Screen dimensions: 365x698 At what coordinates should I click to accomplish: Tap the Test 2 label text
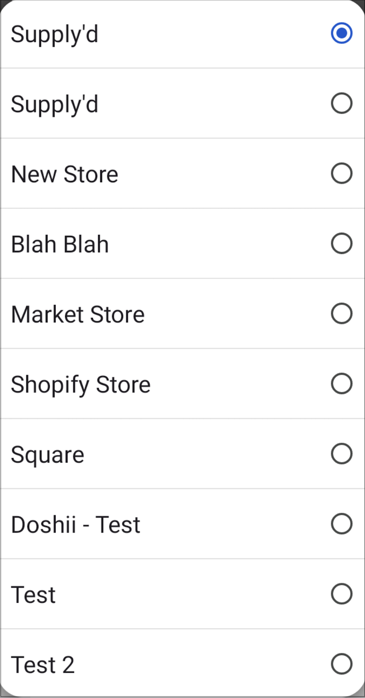(43, 665)
